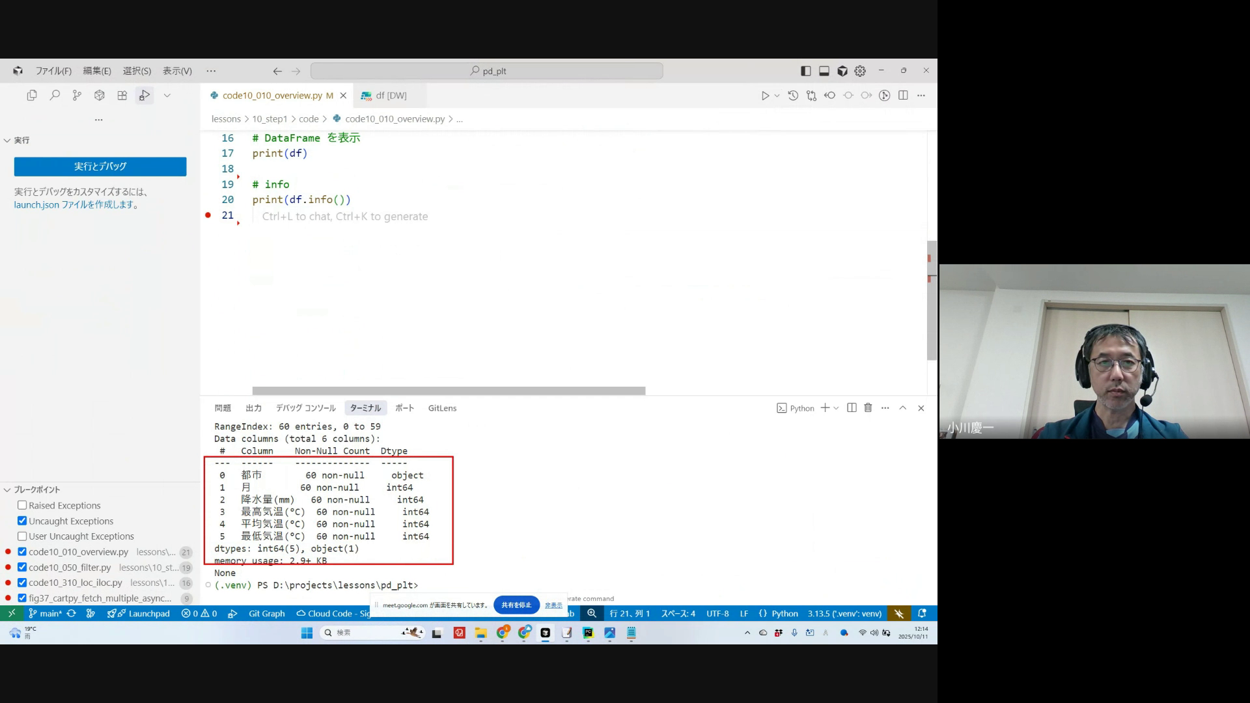This screenshot has width=1250, height=703.
Task: Open the Source Control view icon
Action: pyautogui.click(x=77, y=96)
